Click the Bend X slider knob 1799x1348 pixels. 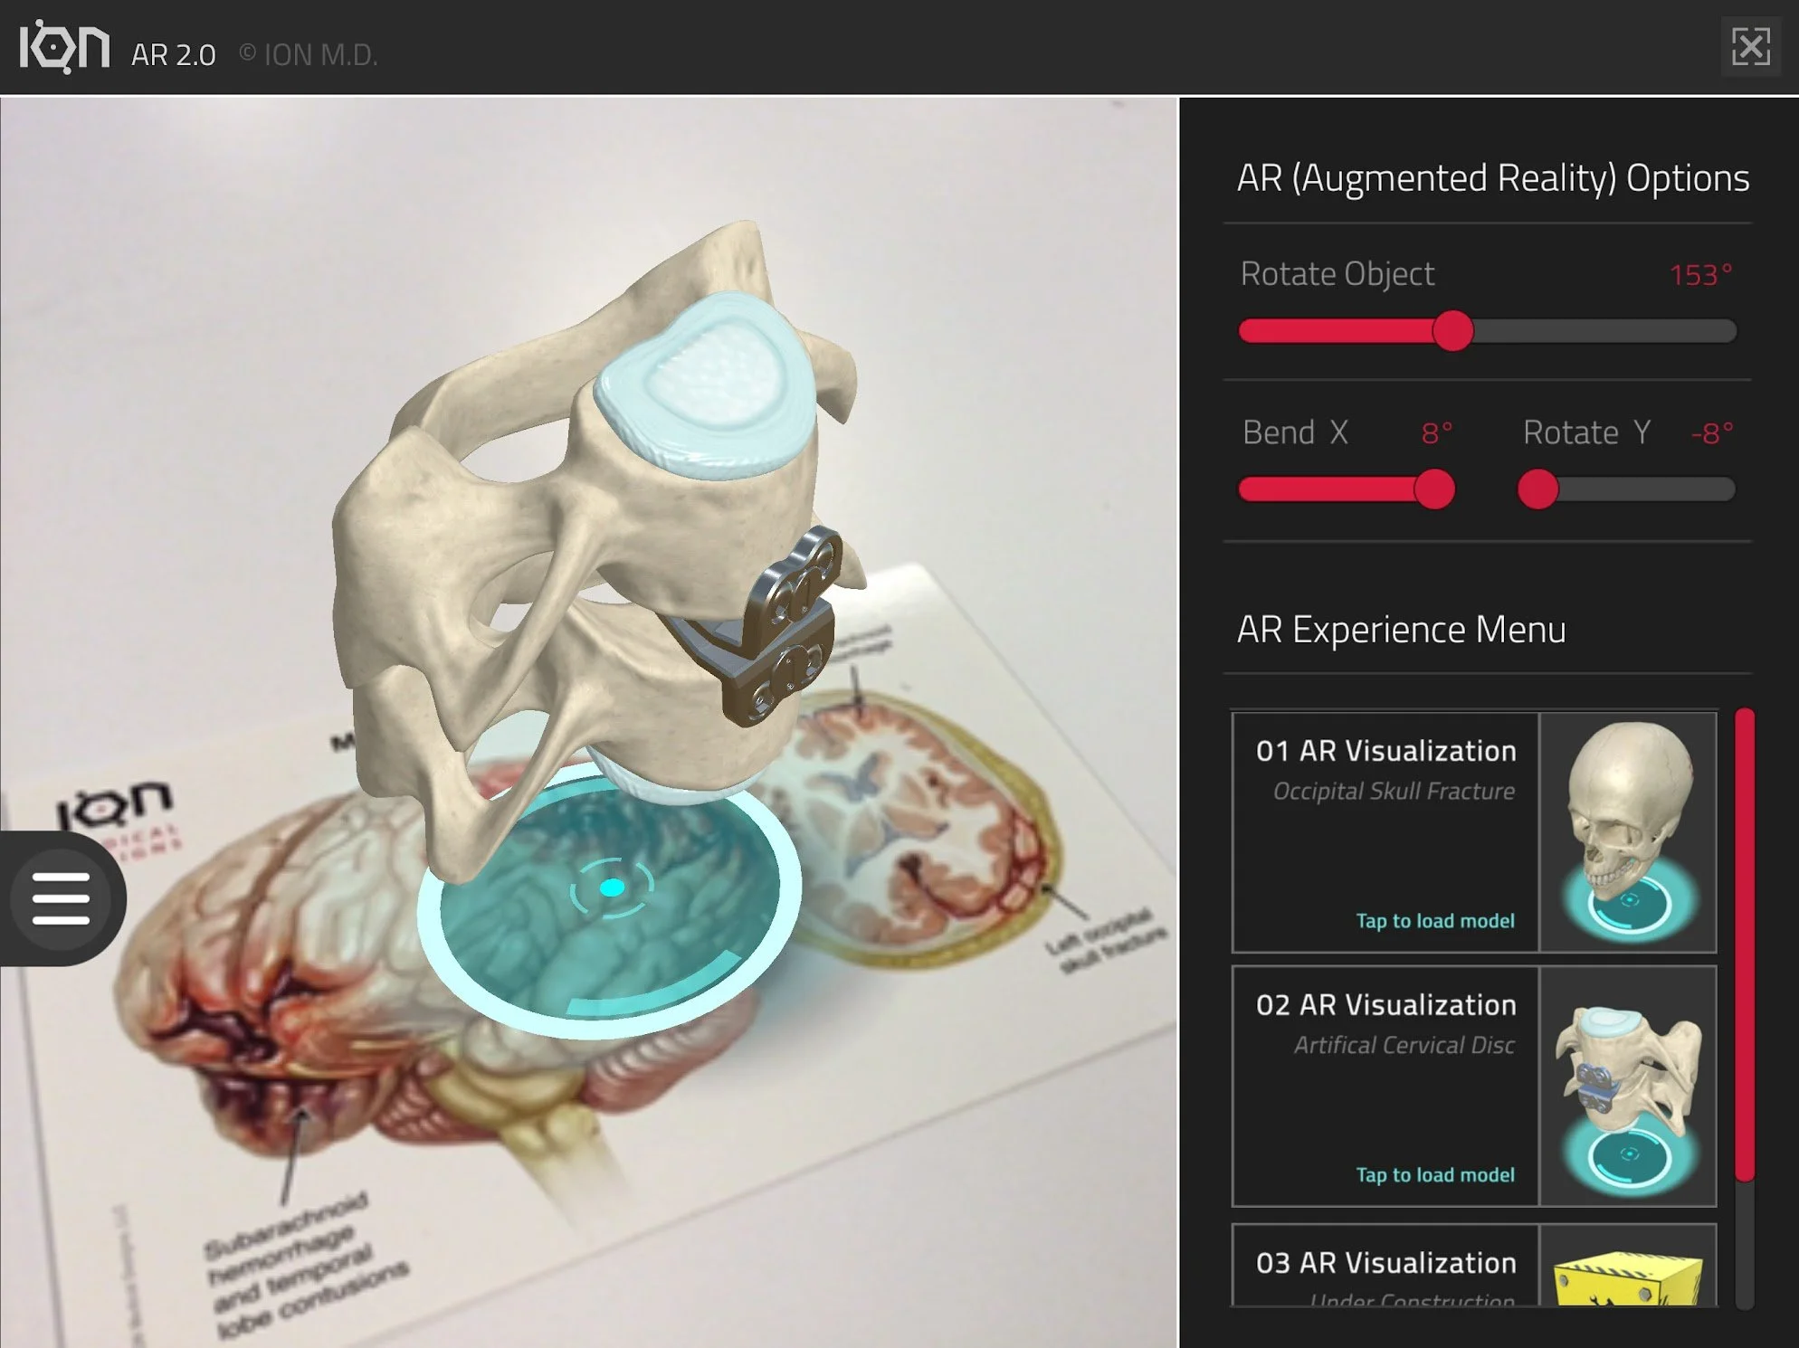[1434, 489]
